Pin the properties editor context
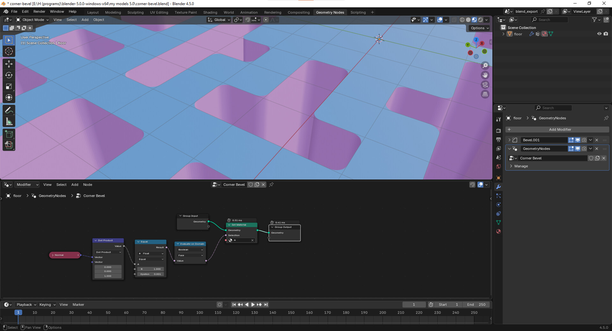Screen dimensions: 612x331 tap(606, 118)
